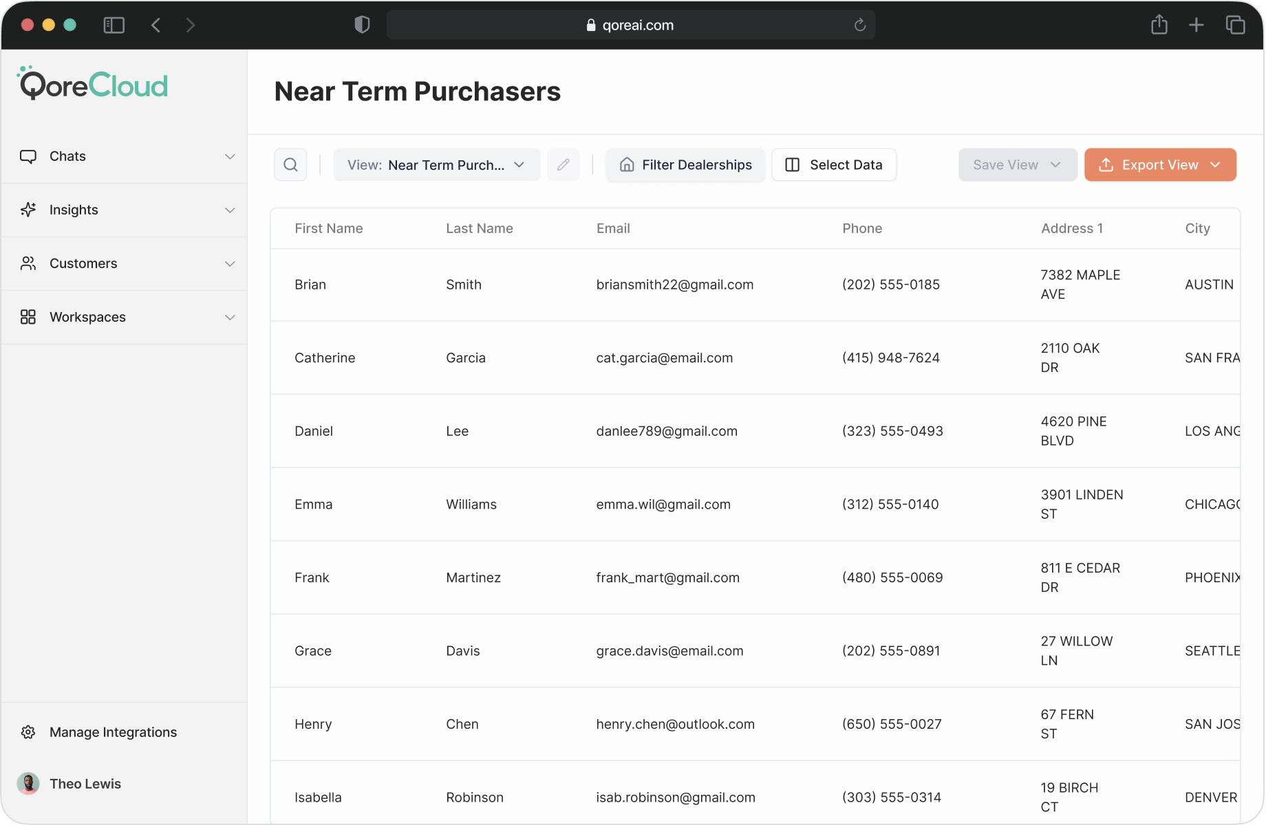Open a new browser tab with plus icon
This screenshot has height=825, width=1266.
tap(1197, 25)
